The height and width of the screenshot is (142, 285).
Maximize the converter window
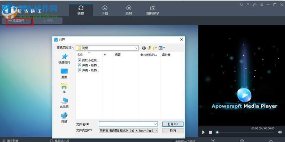275,5
